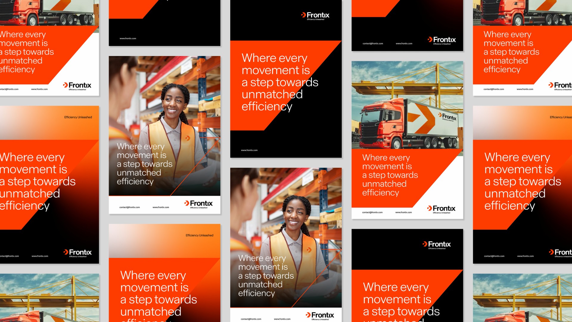
Task: Click the Frontix logo on the bottom black poster with the orange panel
Action: (437, 245)
